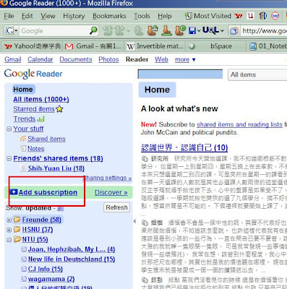The width and height of the screenshot is (287, 289).
Task: Expand the HSNU (37) folder
Action: [x=9, y=230]
